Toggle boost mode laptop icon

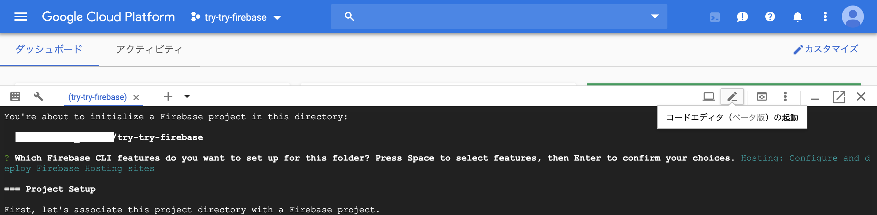708,96
